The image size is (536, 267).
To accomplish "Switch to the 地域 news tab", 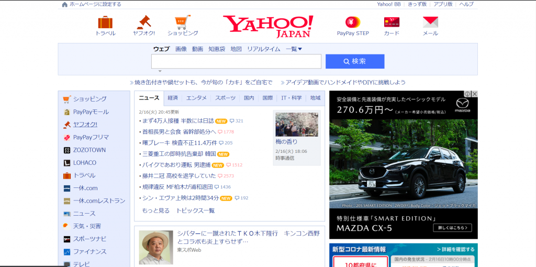I will [x=315, y=98].
